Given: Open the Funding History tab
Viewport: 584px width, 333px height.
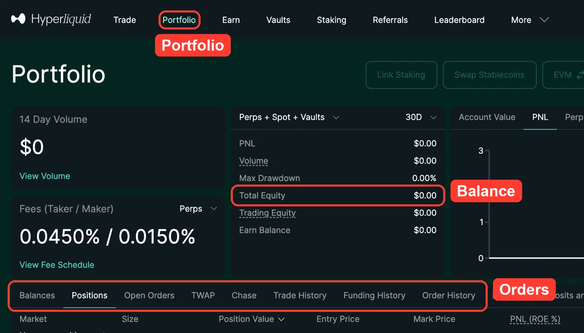Looking at the screenshot, I should pos(375,296).
